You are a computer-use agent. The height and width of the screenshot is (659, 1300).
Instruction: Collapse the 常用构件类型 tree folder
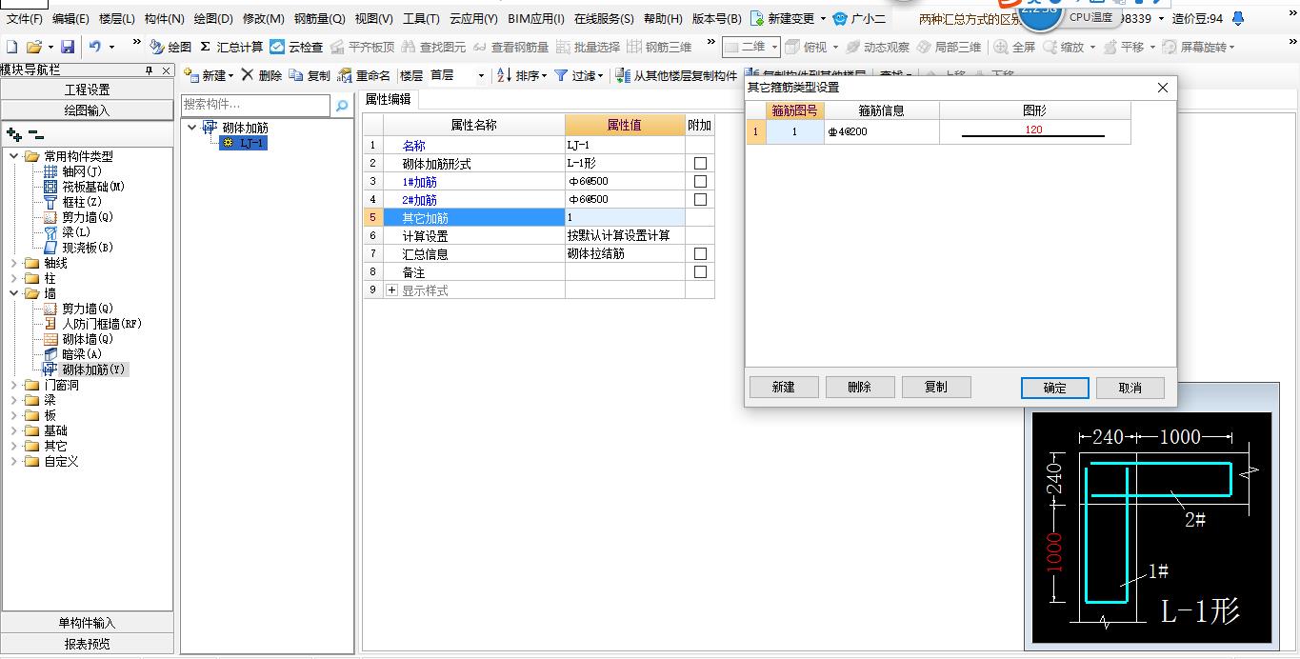[x=13, y=156]
